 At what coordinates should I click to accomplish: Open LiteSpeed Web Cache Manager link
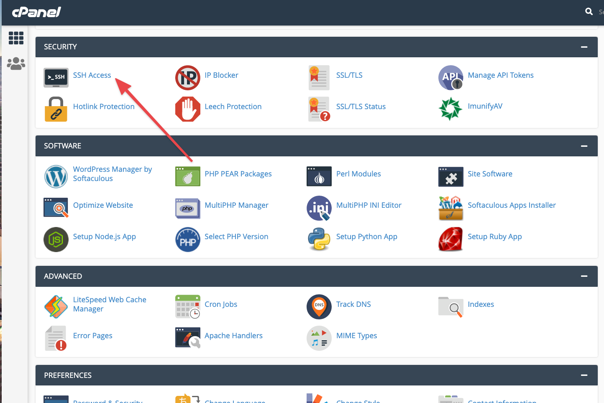point(110,304)
